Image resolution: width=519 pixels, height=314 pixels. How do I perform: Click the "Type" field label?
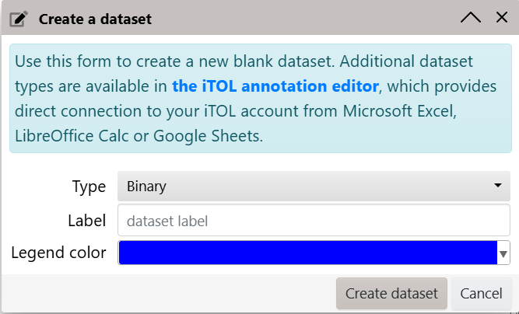point(89,187)
